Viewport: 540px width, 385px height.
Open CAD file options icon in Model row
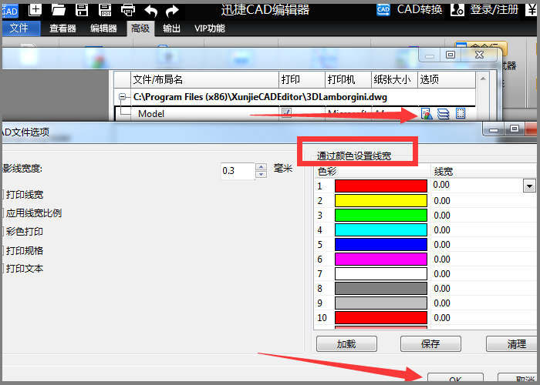click(427, 113)
